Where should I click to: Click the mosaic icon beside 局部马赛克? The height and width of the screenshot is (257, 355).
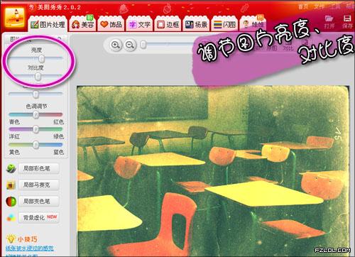tap(11, 185)
